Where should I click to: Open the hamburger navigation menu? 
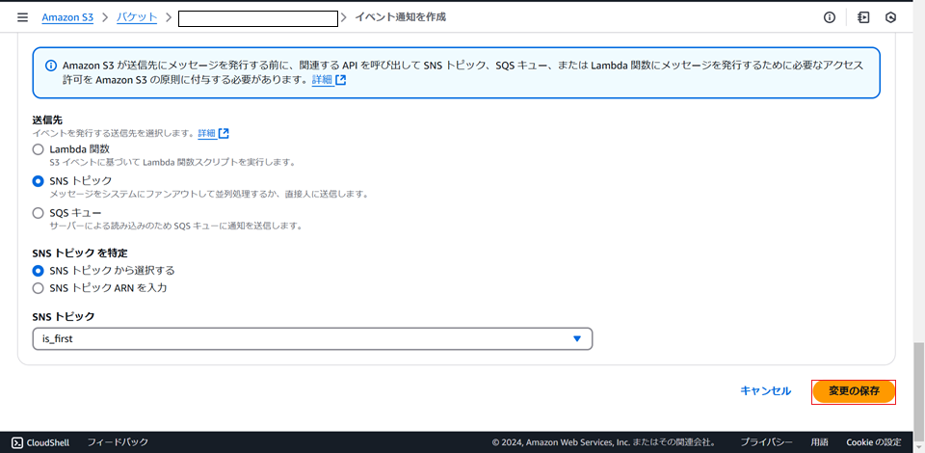point(22,17)
